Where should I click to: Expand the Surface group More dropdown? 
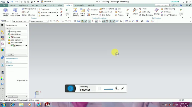(67, 13)
